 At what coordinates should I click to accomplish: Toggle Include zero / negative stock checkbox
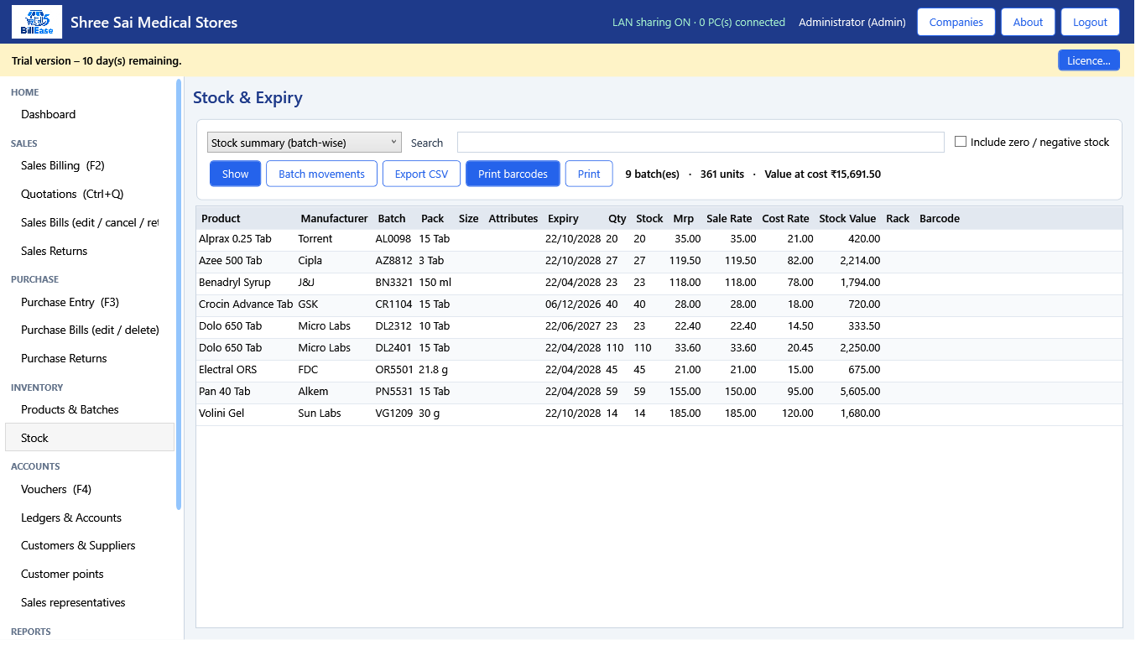pos(961,142)
